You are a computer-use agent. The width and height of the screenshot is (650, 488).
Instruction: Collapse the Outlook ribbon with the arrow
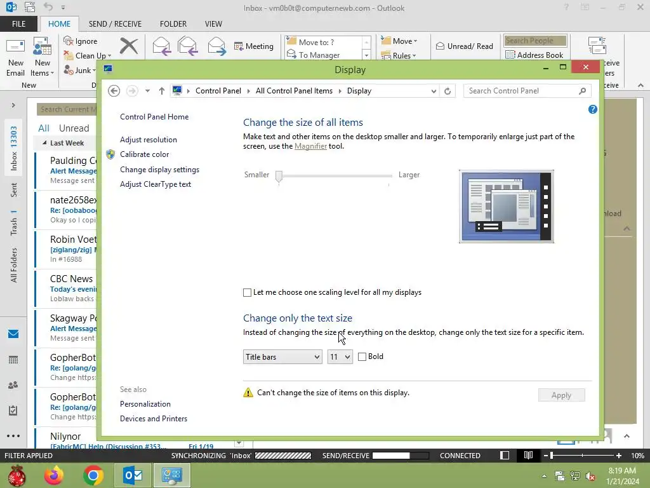coord(640,85)
